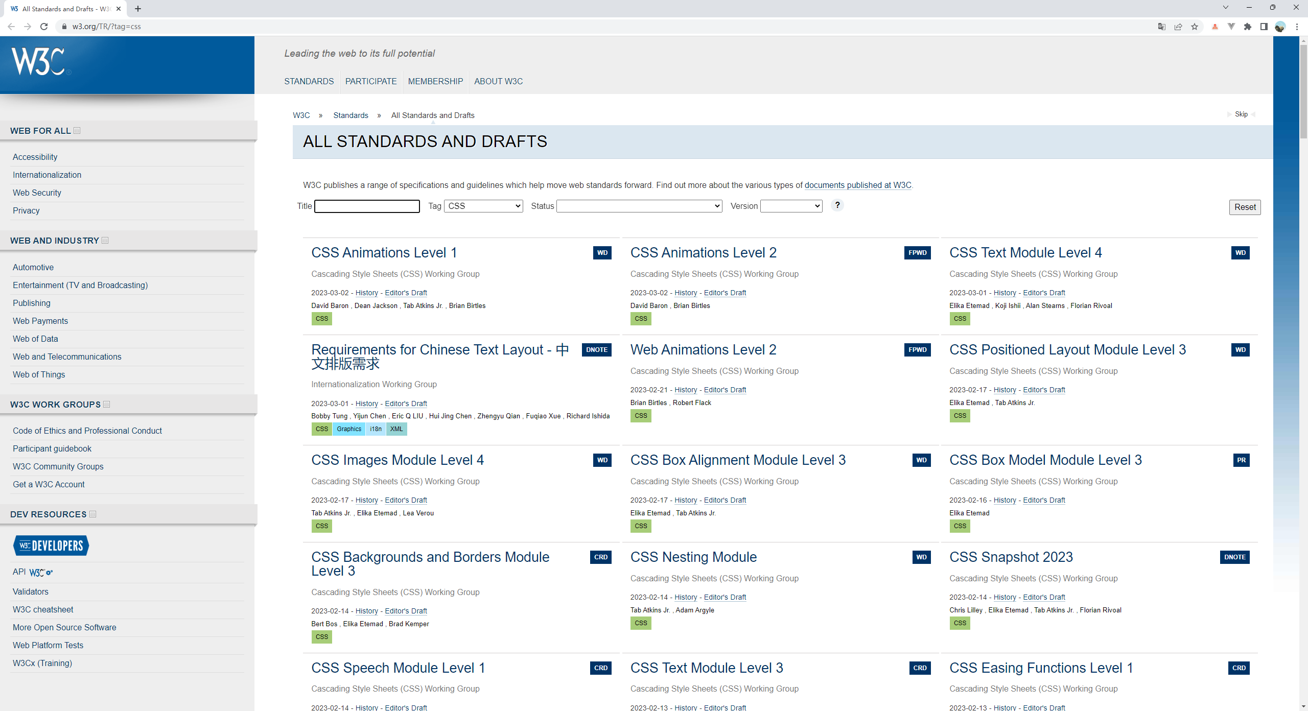
Task: Click the W3C logo
Action: 38,62
